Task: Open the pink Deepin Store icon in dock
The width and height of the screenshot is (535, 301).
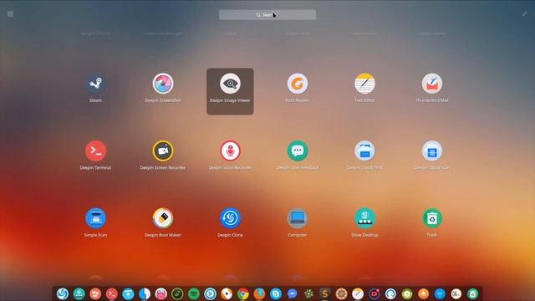Action: [160, 293]
